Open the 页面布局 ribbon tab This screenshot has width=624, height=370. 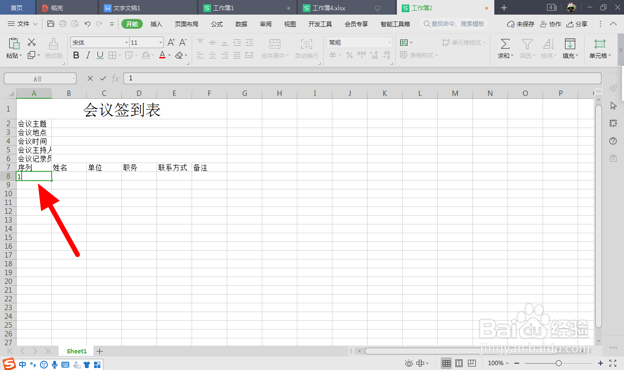point(187,24)
